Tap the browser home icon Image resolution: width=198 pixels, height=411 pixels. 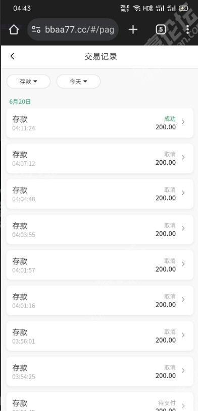[x=14, y=29]
